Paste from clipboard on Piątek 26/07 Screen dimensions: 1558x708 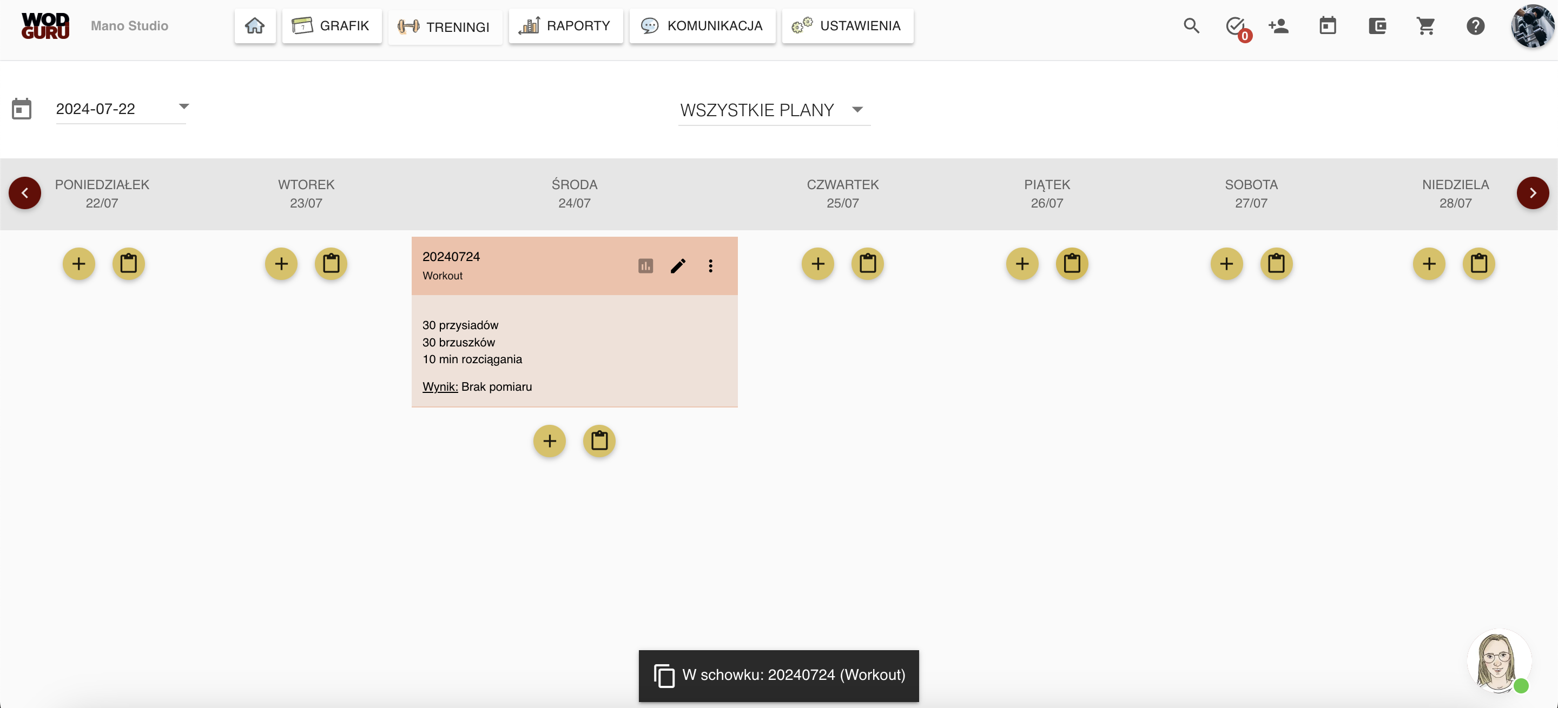tap(1072, 263)
